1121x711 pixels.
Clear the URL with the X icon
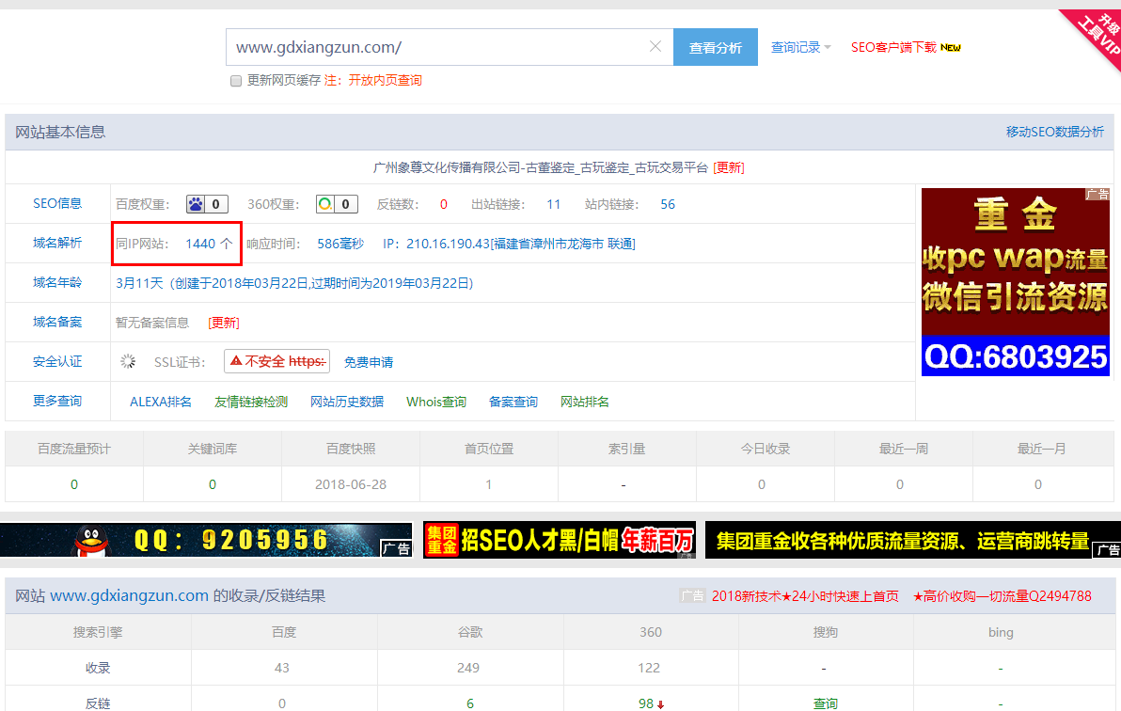(655, 47)
